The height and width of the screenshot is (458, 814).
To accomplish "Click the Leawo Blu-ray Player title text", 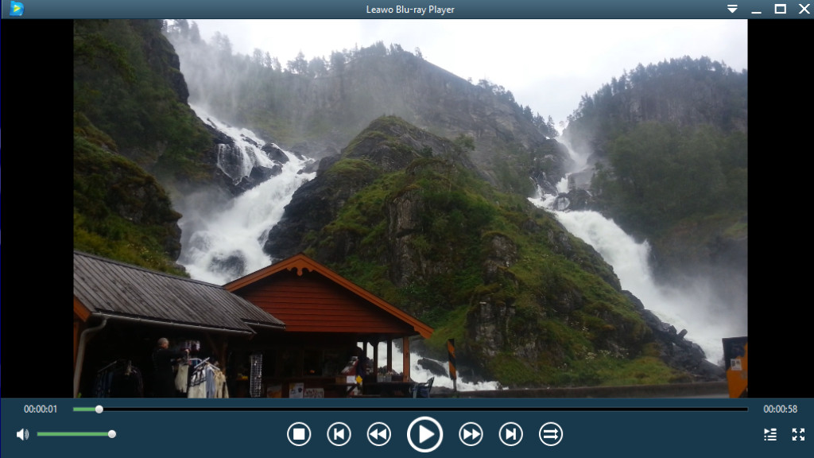I will tap(410, 10).
